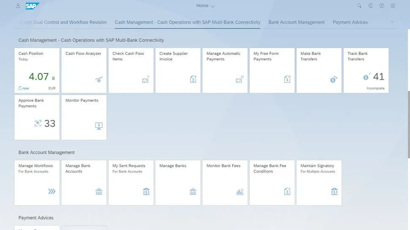Switch to Bank Account Management tab
Screen dimensions: 410x230
point(296,22)
